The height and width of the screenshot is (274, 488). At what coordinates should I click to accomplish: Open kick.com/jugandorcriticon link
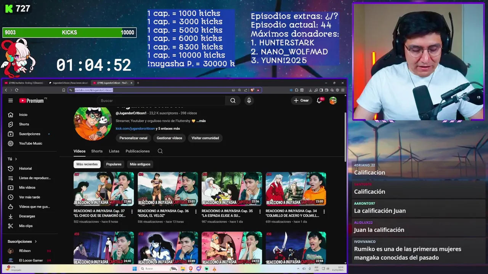point(135,129)
